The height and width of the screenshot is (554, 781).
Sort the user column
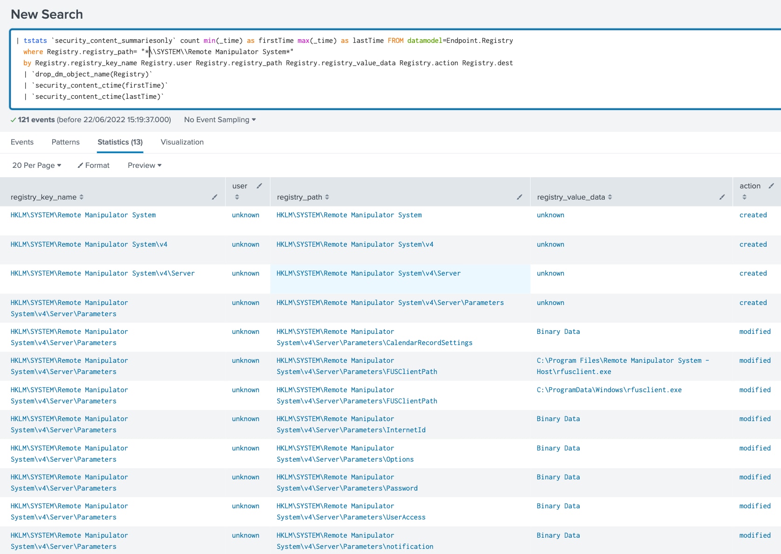click(237, 197)
